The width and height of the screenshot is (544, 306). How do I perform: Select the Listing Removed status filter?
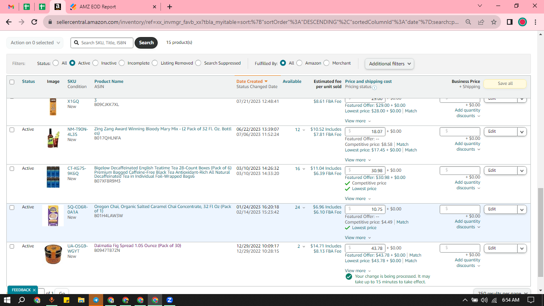tap(155, 63)
